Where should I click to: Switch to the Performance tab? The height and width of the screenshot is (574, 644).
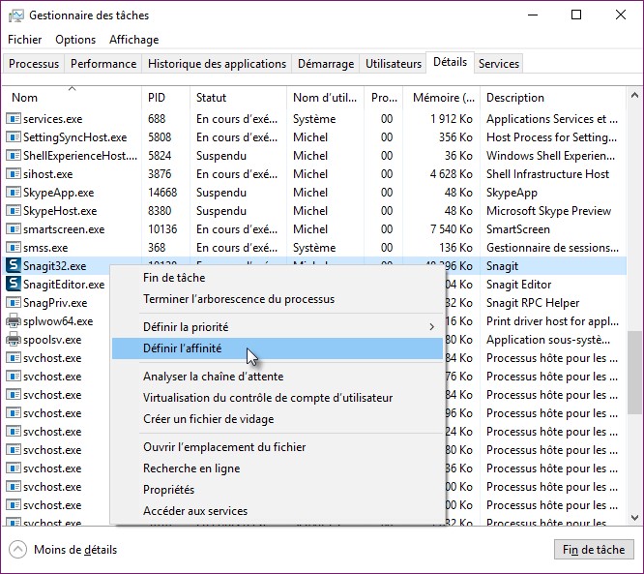coord(103,64)
